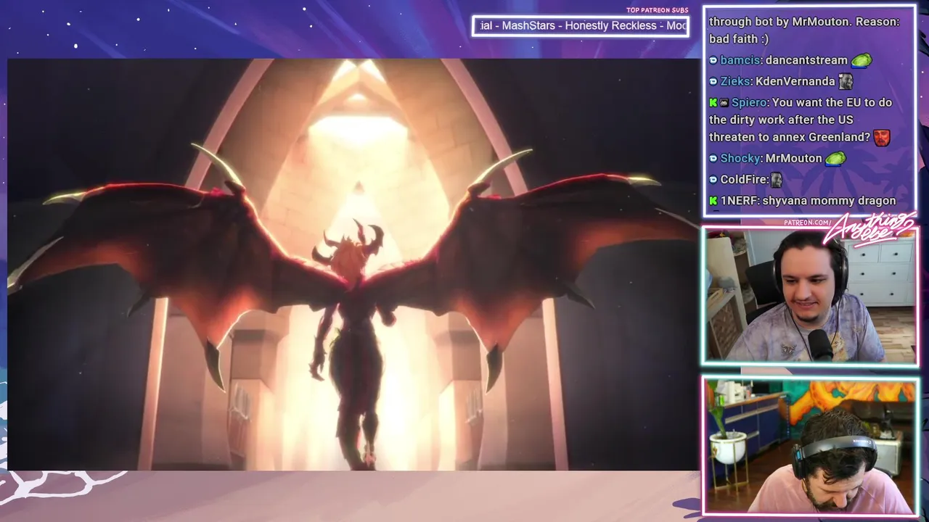
Task: Click the patron names ticker bar
Action: pyautogui.click(x=581, y=26)
